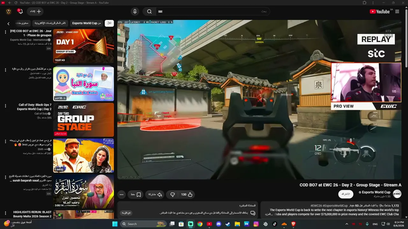Submit search with magnifying glass button
Image resolution: width=408 pixels, height=229 pixels.
point(149,11)
